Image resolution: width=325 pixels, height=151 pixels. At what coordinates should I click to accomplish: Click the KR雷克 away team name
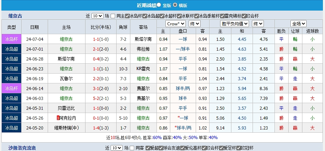[143, 69]
